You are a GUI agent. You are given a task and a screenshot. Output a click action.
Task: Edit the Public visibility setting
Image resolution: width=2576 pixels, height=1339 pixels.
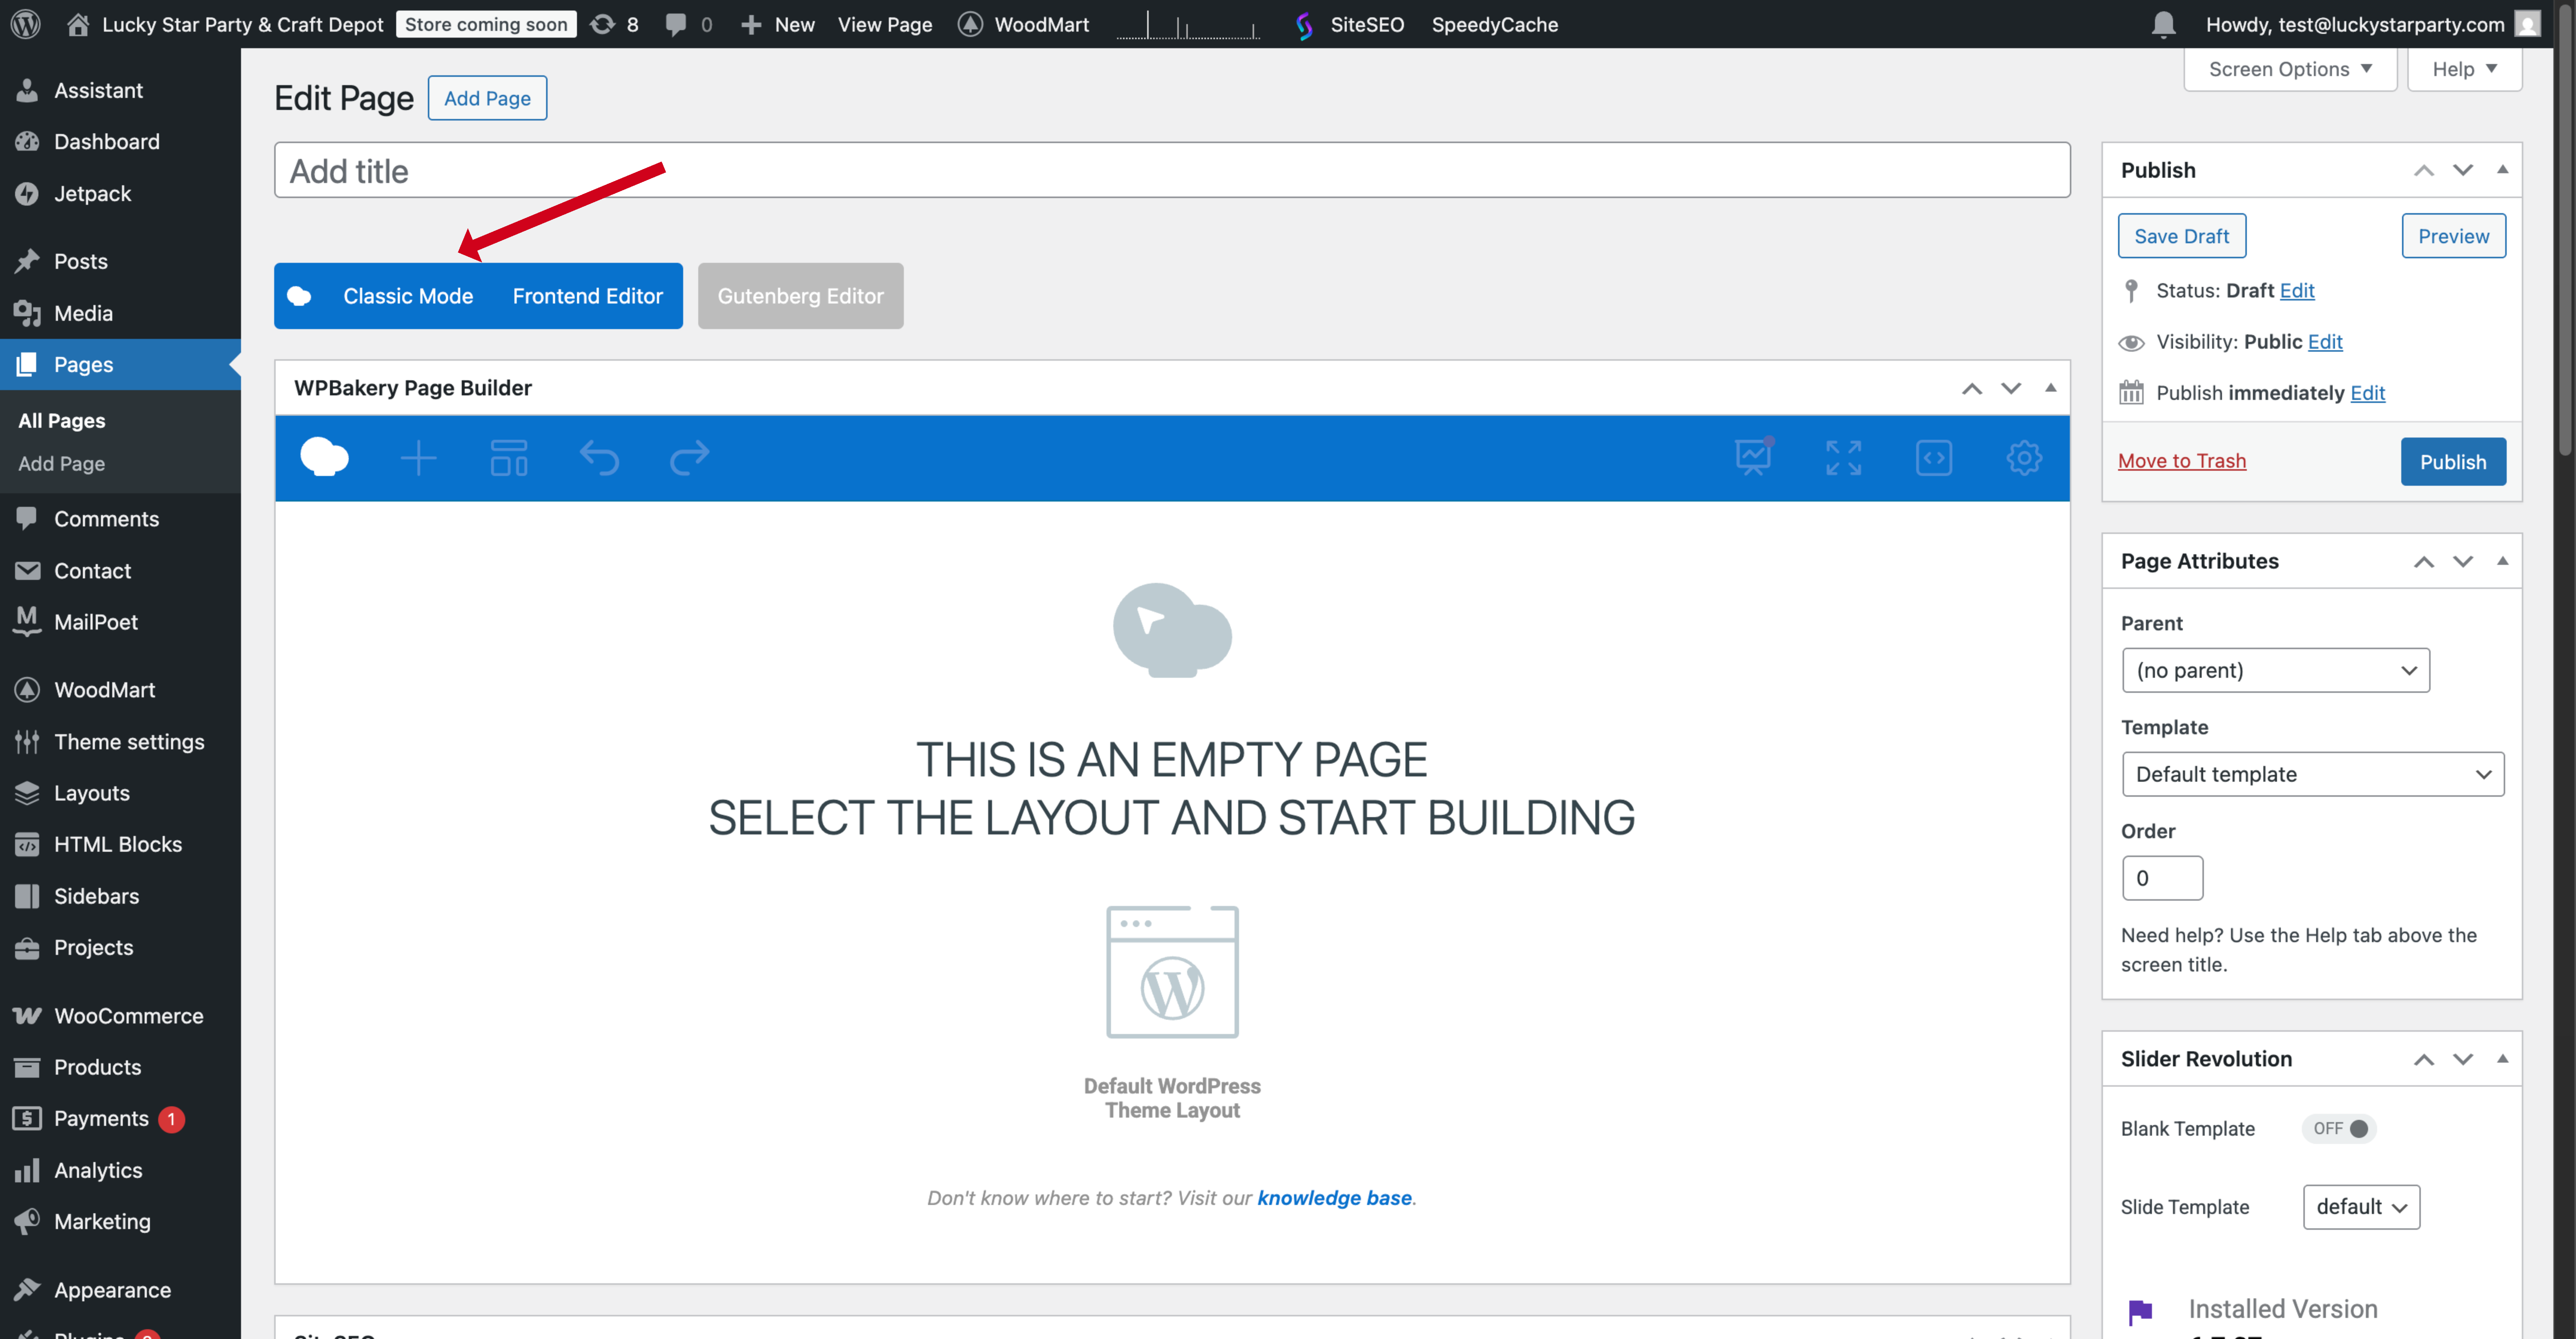[2325, 342]
